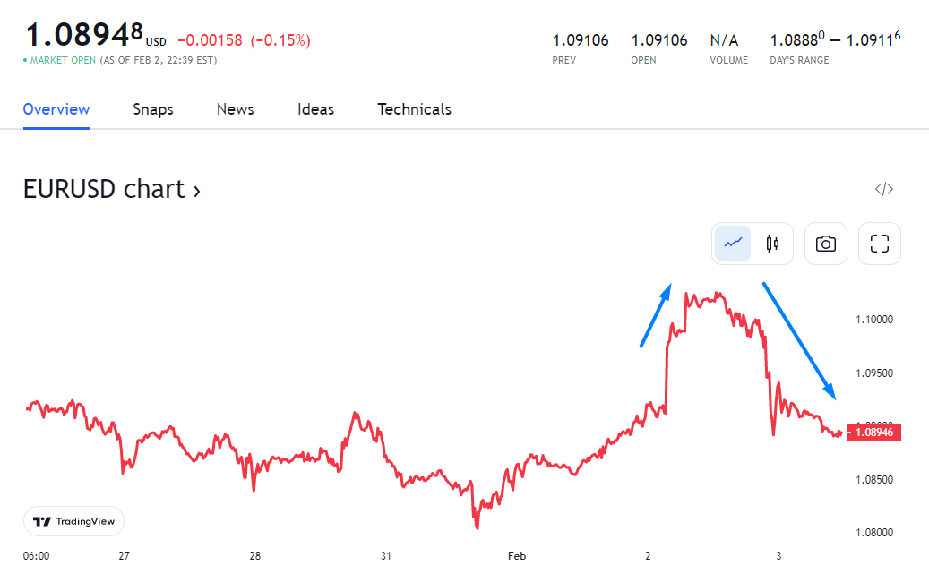Click the upward blue arrow annotation
Image resolution: width=929 pixels, height=574 pixels.
click(x=655, y=315)
